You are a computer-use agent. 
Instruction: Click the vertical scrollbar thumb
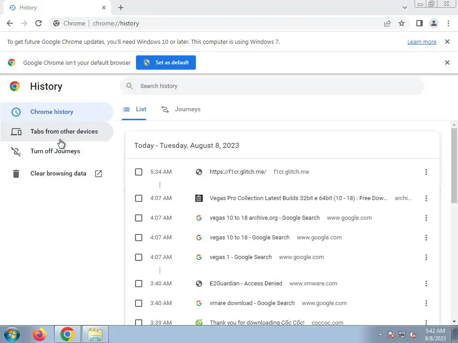pos(454,166)
